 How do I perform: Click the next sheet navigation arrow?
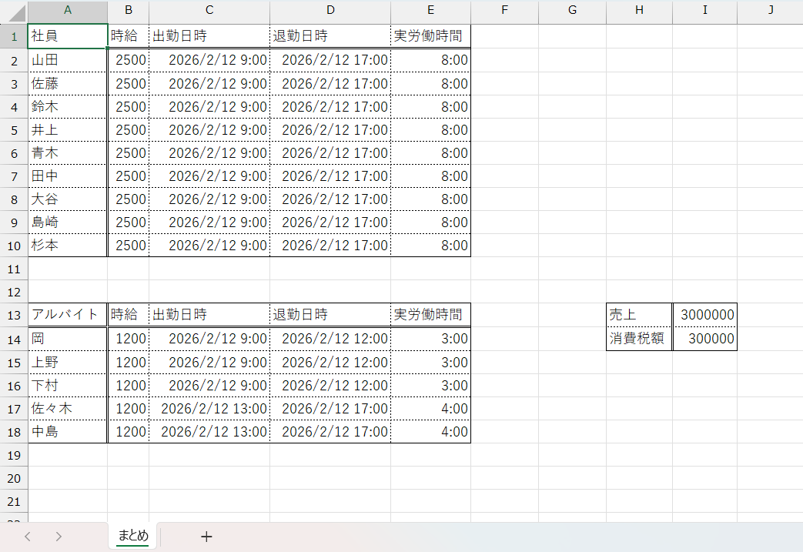[x=59, y=537]
